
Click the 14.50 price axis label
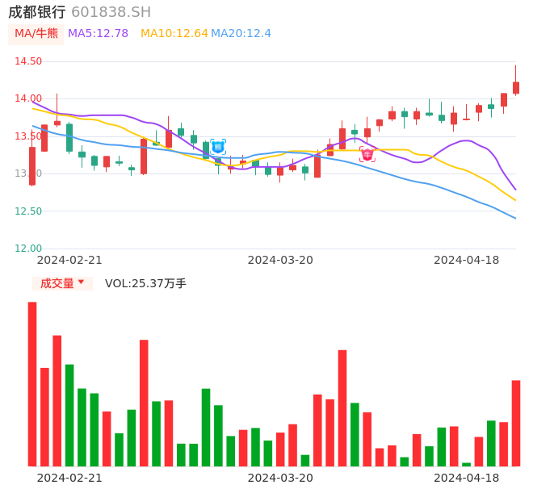click(x=28, y=61)
